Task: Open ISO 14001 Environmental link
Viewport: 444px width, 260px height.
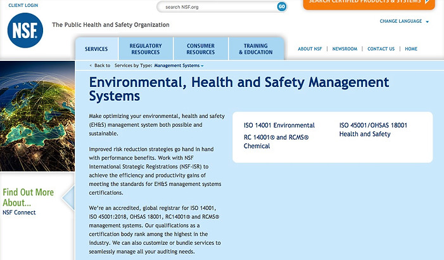Action: point(279,126)
